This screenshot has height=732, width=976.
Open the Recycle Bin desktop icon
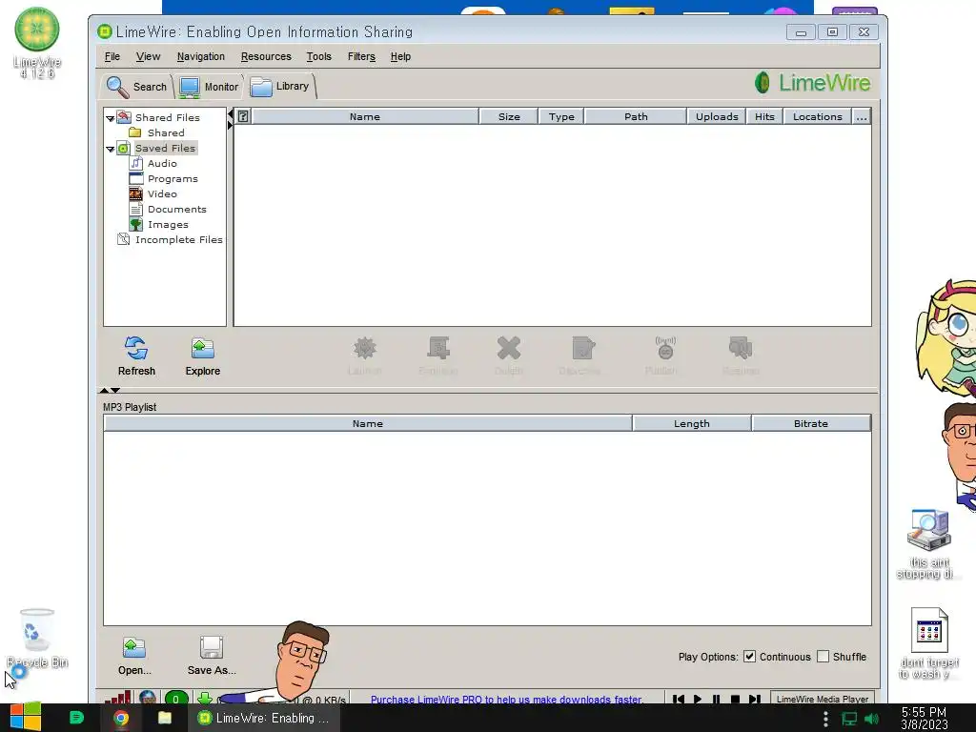(x=37, y=639)
